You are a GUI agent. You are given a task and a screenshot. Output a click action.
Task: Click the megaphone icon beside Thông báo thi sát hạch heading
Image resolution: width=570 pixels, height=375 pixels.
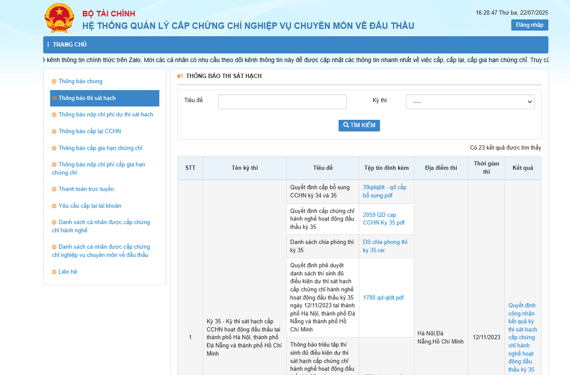click(180, 76)
